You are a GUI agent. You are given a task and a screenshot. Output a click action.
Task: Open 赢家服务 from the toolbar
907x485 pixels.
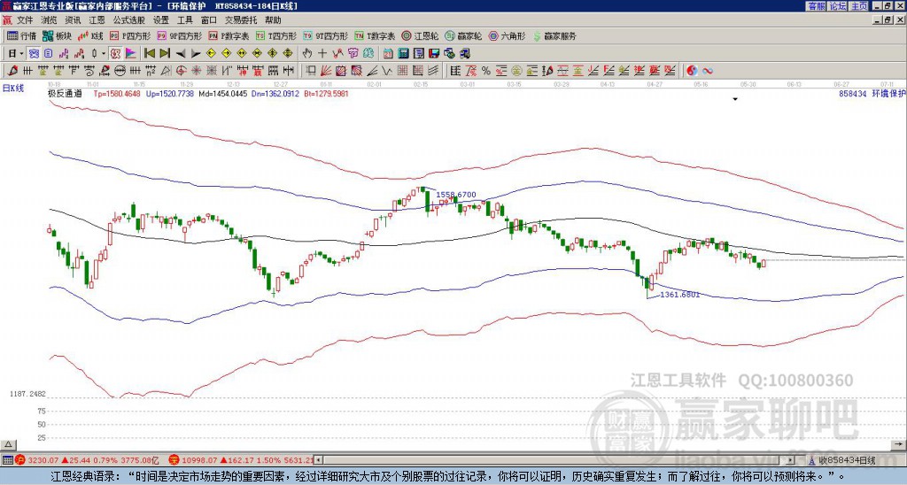(x=554, y=35)
